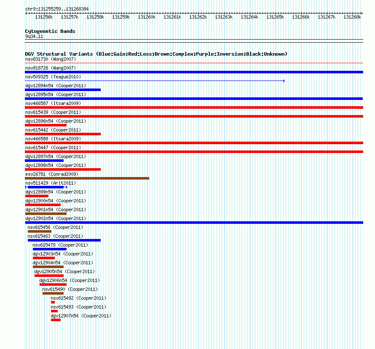This screenshot has width=375, height=349.
Task: Click the end cap of nsv509325 line
Action: [x=284, y=81]
